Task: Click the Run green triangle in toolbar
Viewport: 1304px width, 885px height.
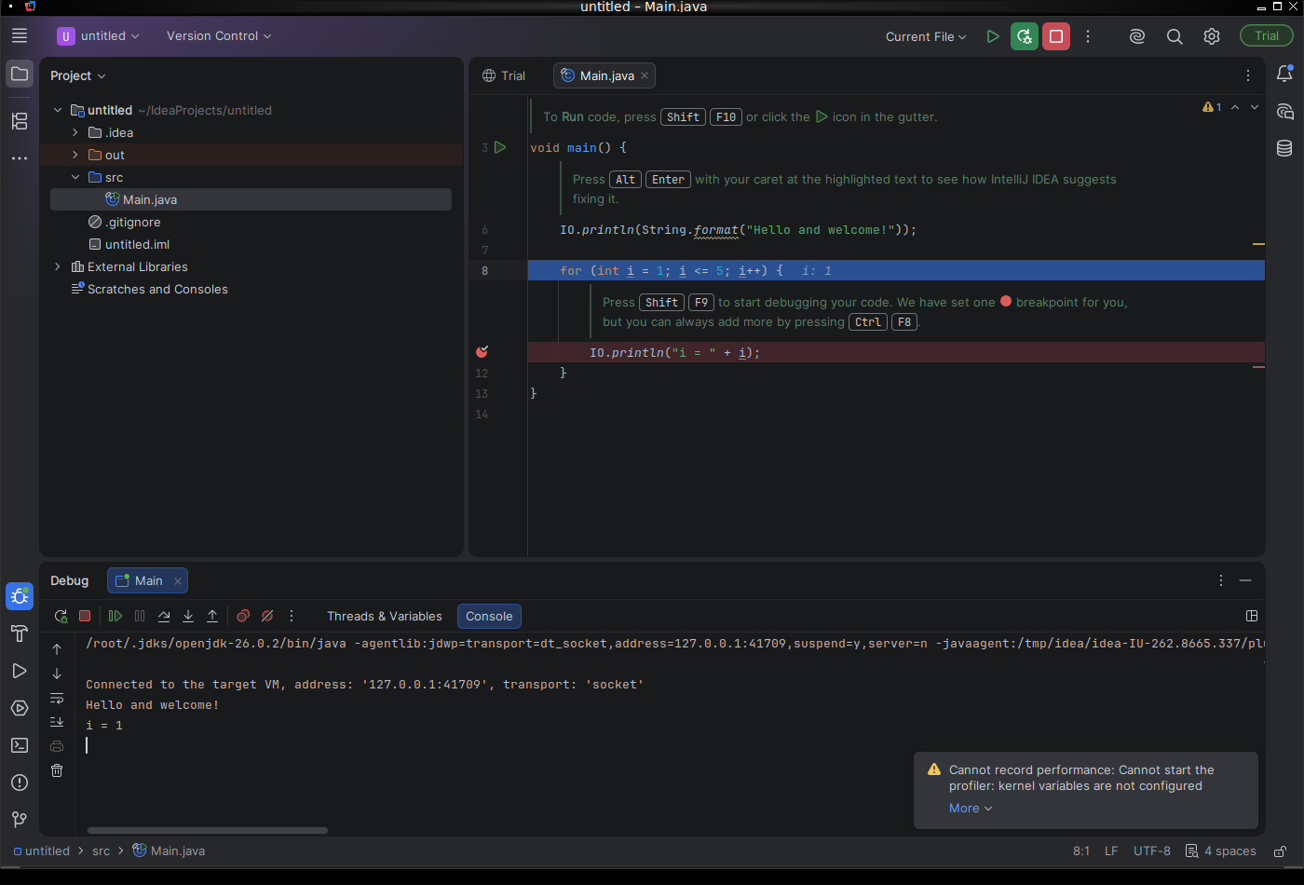Action: click(x=993, y=36)
